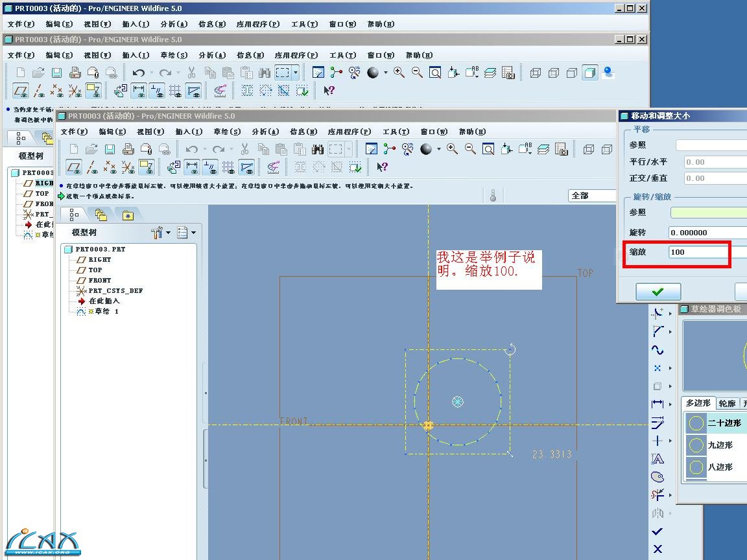This screenshot has height=560, width=747.
Task: Click the shading view icon in back window
Action: click(x=590, y=73)
